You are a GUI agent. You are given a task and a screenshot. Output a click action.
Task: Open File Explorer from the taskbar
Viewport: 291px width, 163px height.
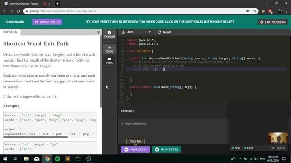[x=26, y=159]
